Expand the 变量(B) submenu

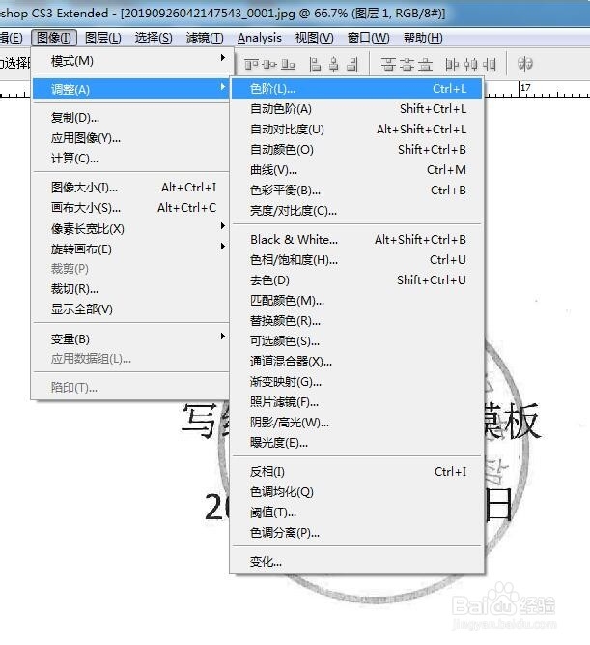130,338
